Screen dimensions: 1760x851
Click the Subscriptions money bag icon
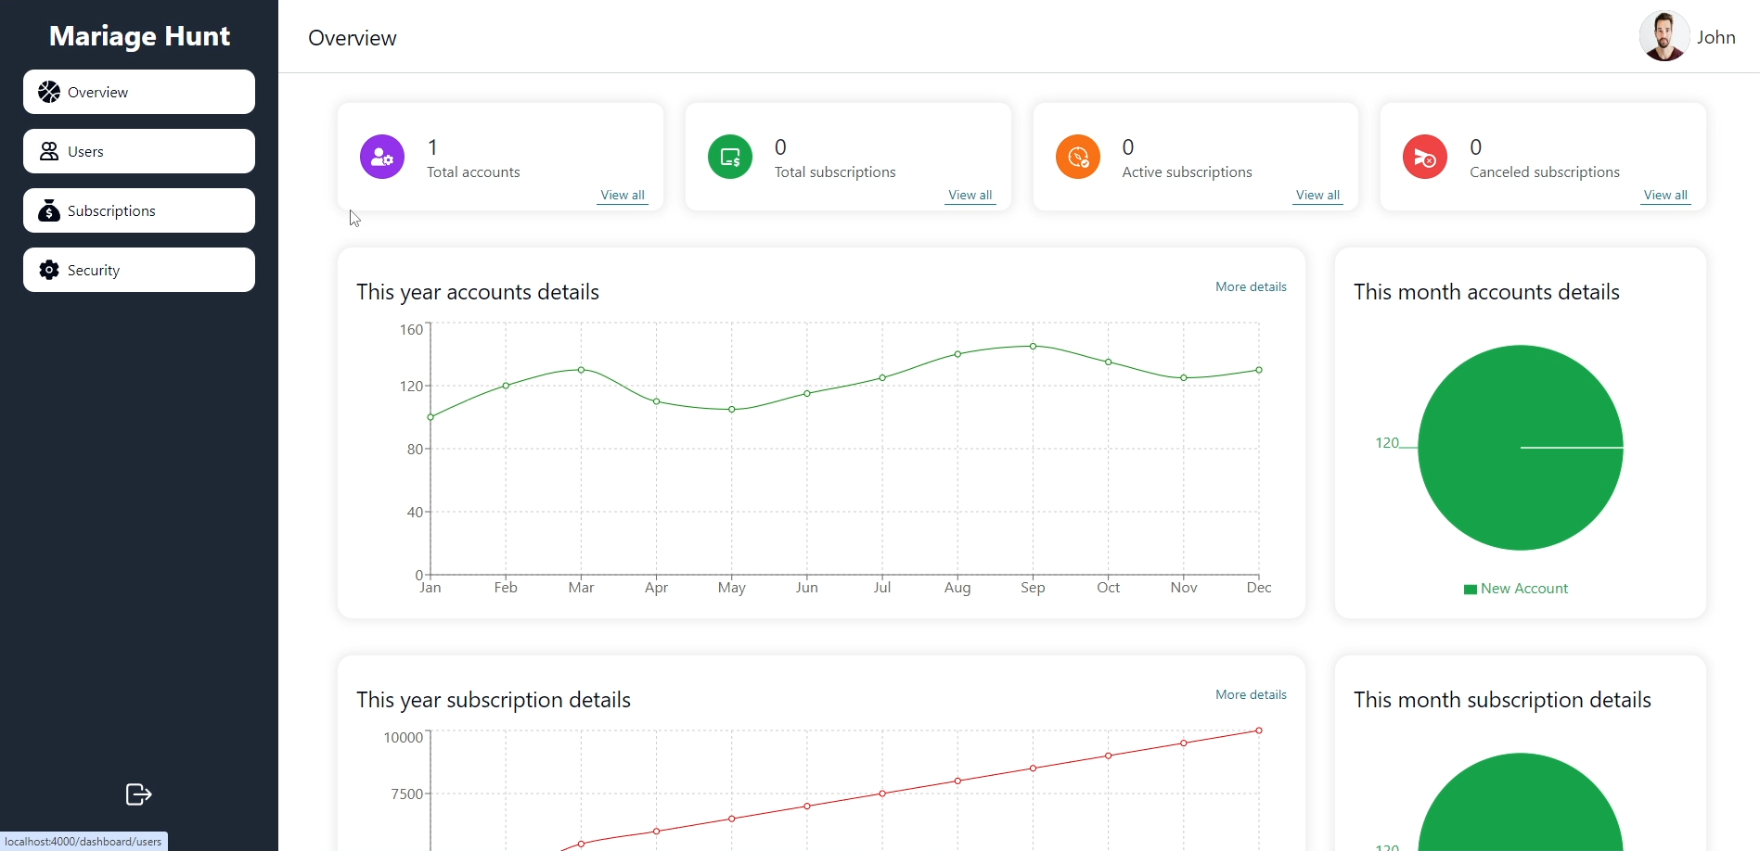[x=49, y=210]
